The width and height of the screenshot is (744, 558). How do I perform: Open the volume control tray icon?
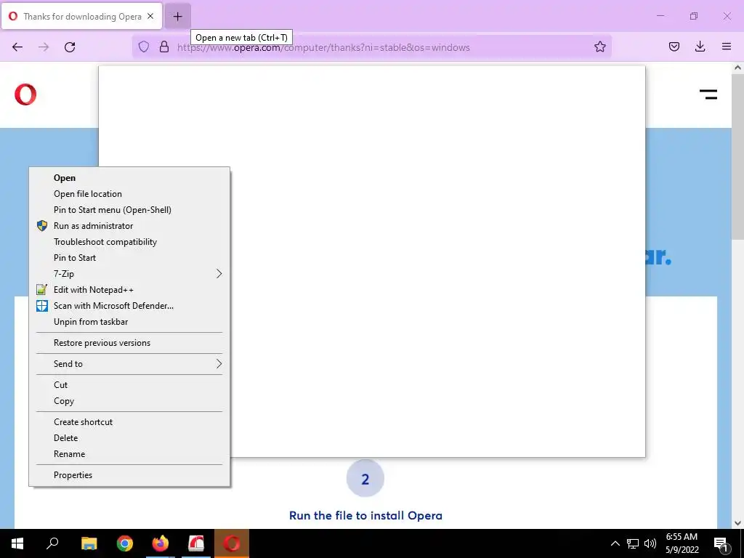tap(650, 543)
